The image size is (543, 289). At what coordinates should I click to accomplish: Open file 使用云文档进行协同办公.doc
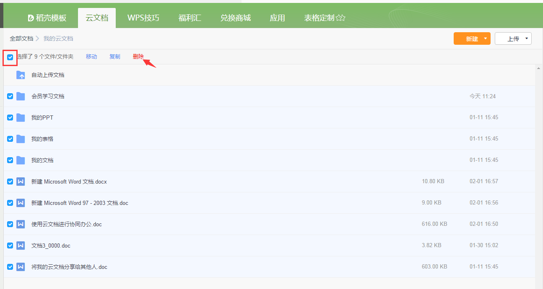[x=67, y=224]
